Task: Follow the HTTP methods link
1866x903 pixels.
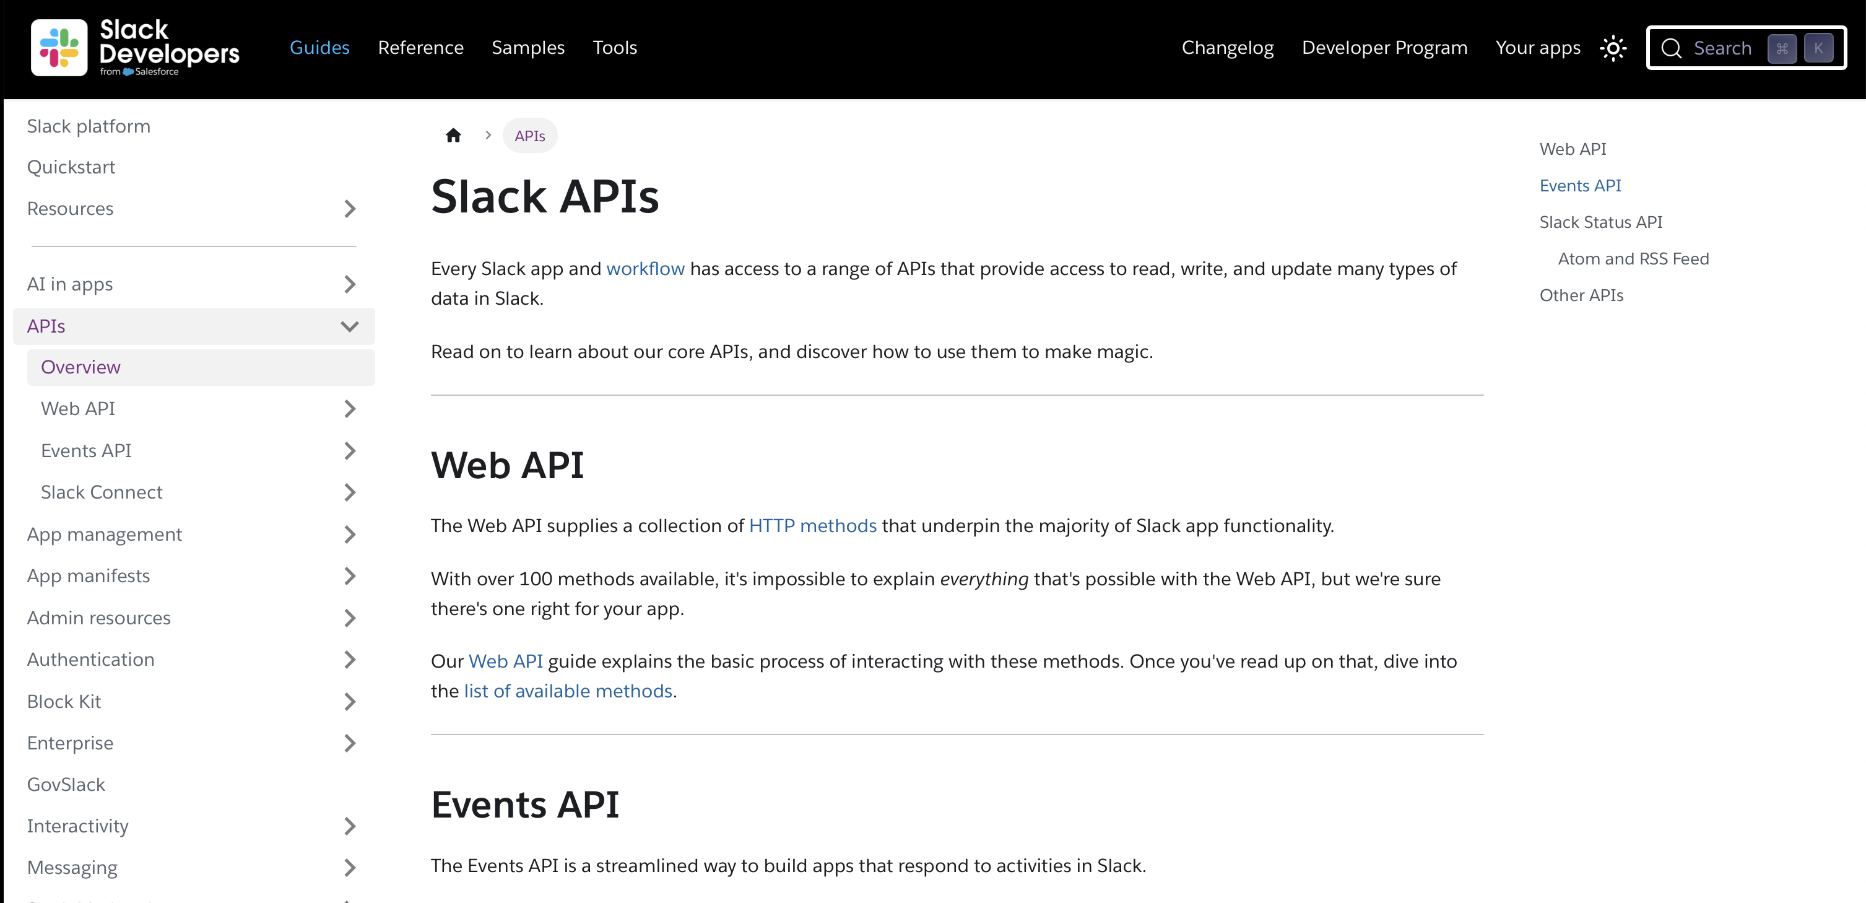Action: coord(812,525)
